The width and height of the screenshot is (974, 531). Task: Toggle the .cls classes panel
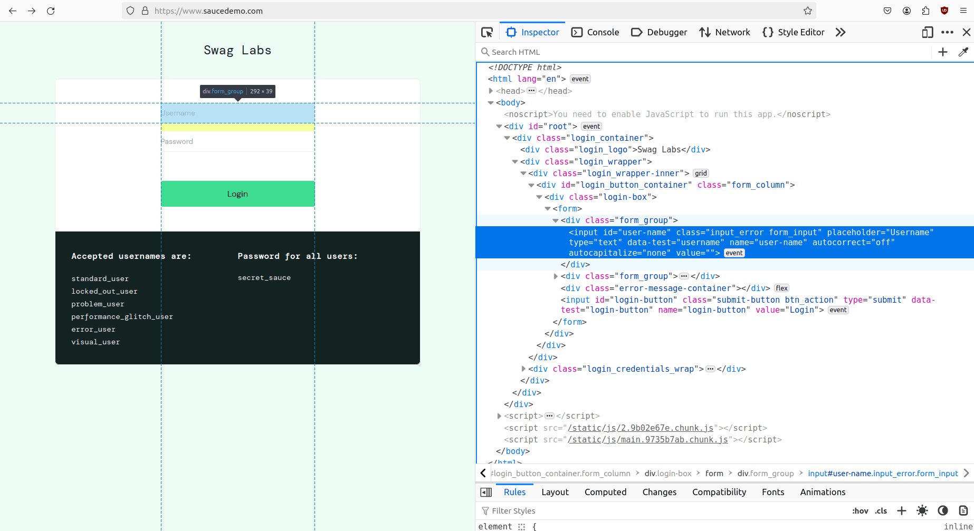tap(881, 510)
